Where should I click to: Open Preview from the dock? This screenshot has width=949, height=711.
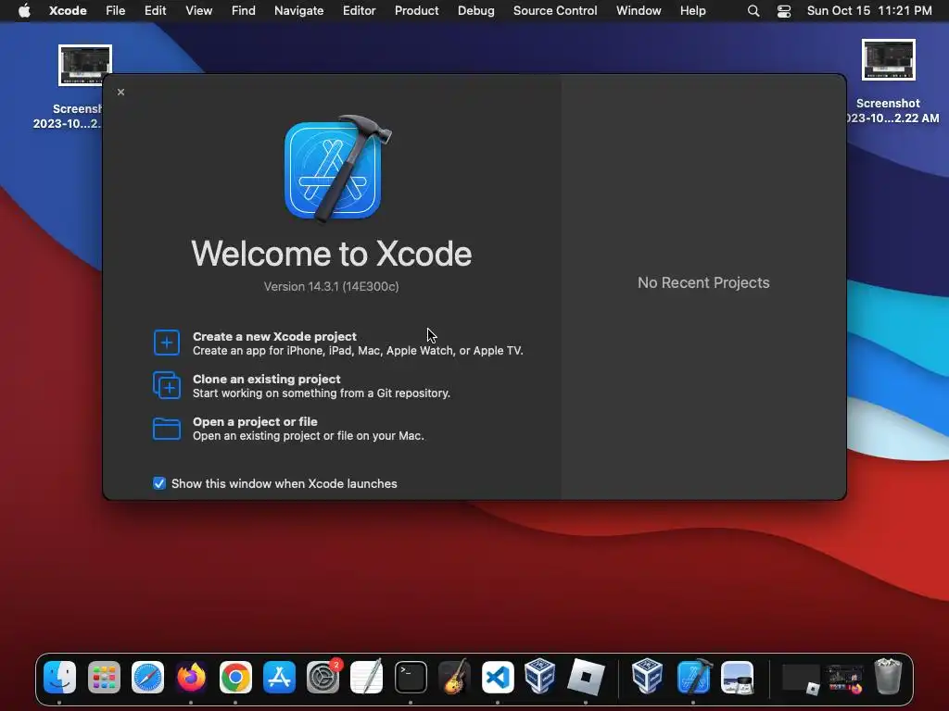click(737, 677)
